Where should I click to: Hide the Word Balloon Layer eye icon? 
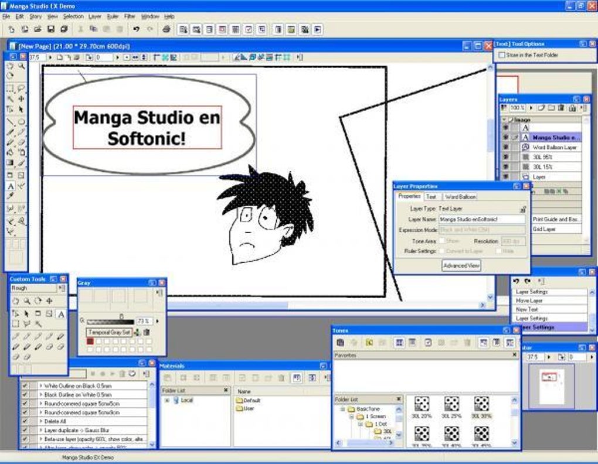point(506,147)
